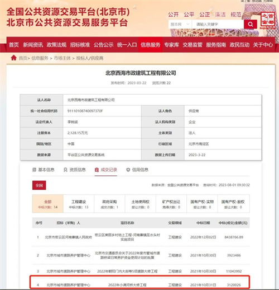Open 新闻资讯 menu item

tap(33, 45)
